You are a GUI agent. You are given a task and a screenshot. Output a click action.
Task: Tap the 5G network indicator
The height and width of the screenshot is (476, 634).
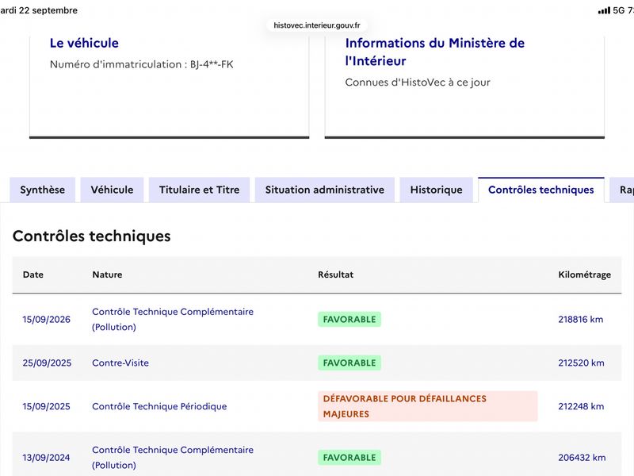click(619, 10)
